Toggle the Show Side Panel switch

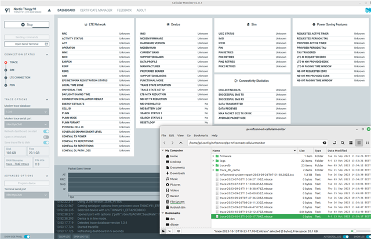pos(27,237)
